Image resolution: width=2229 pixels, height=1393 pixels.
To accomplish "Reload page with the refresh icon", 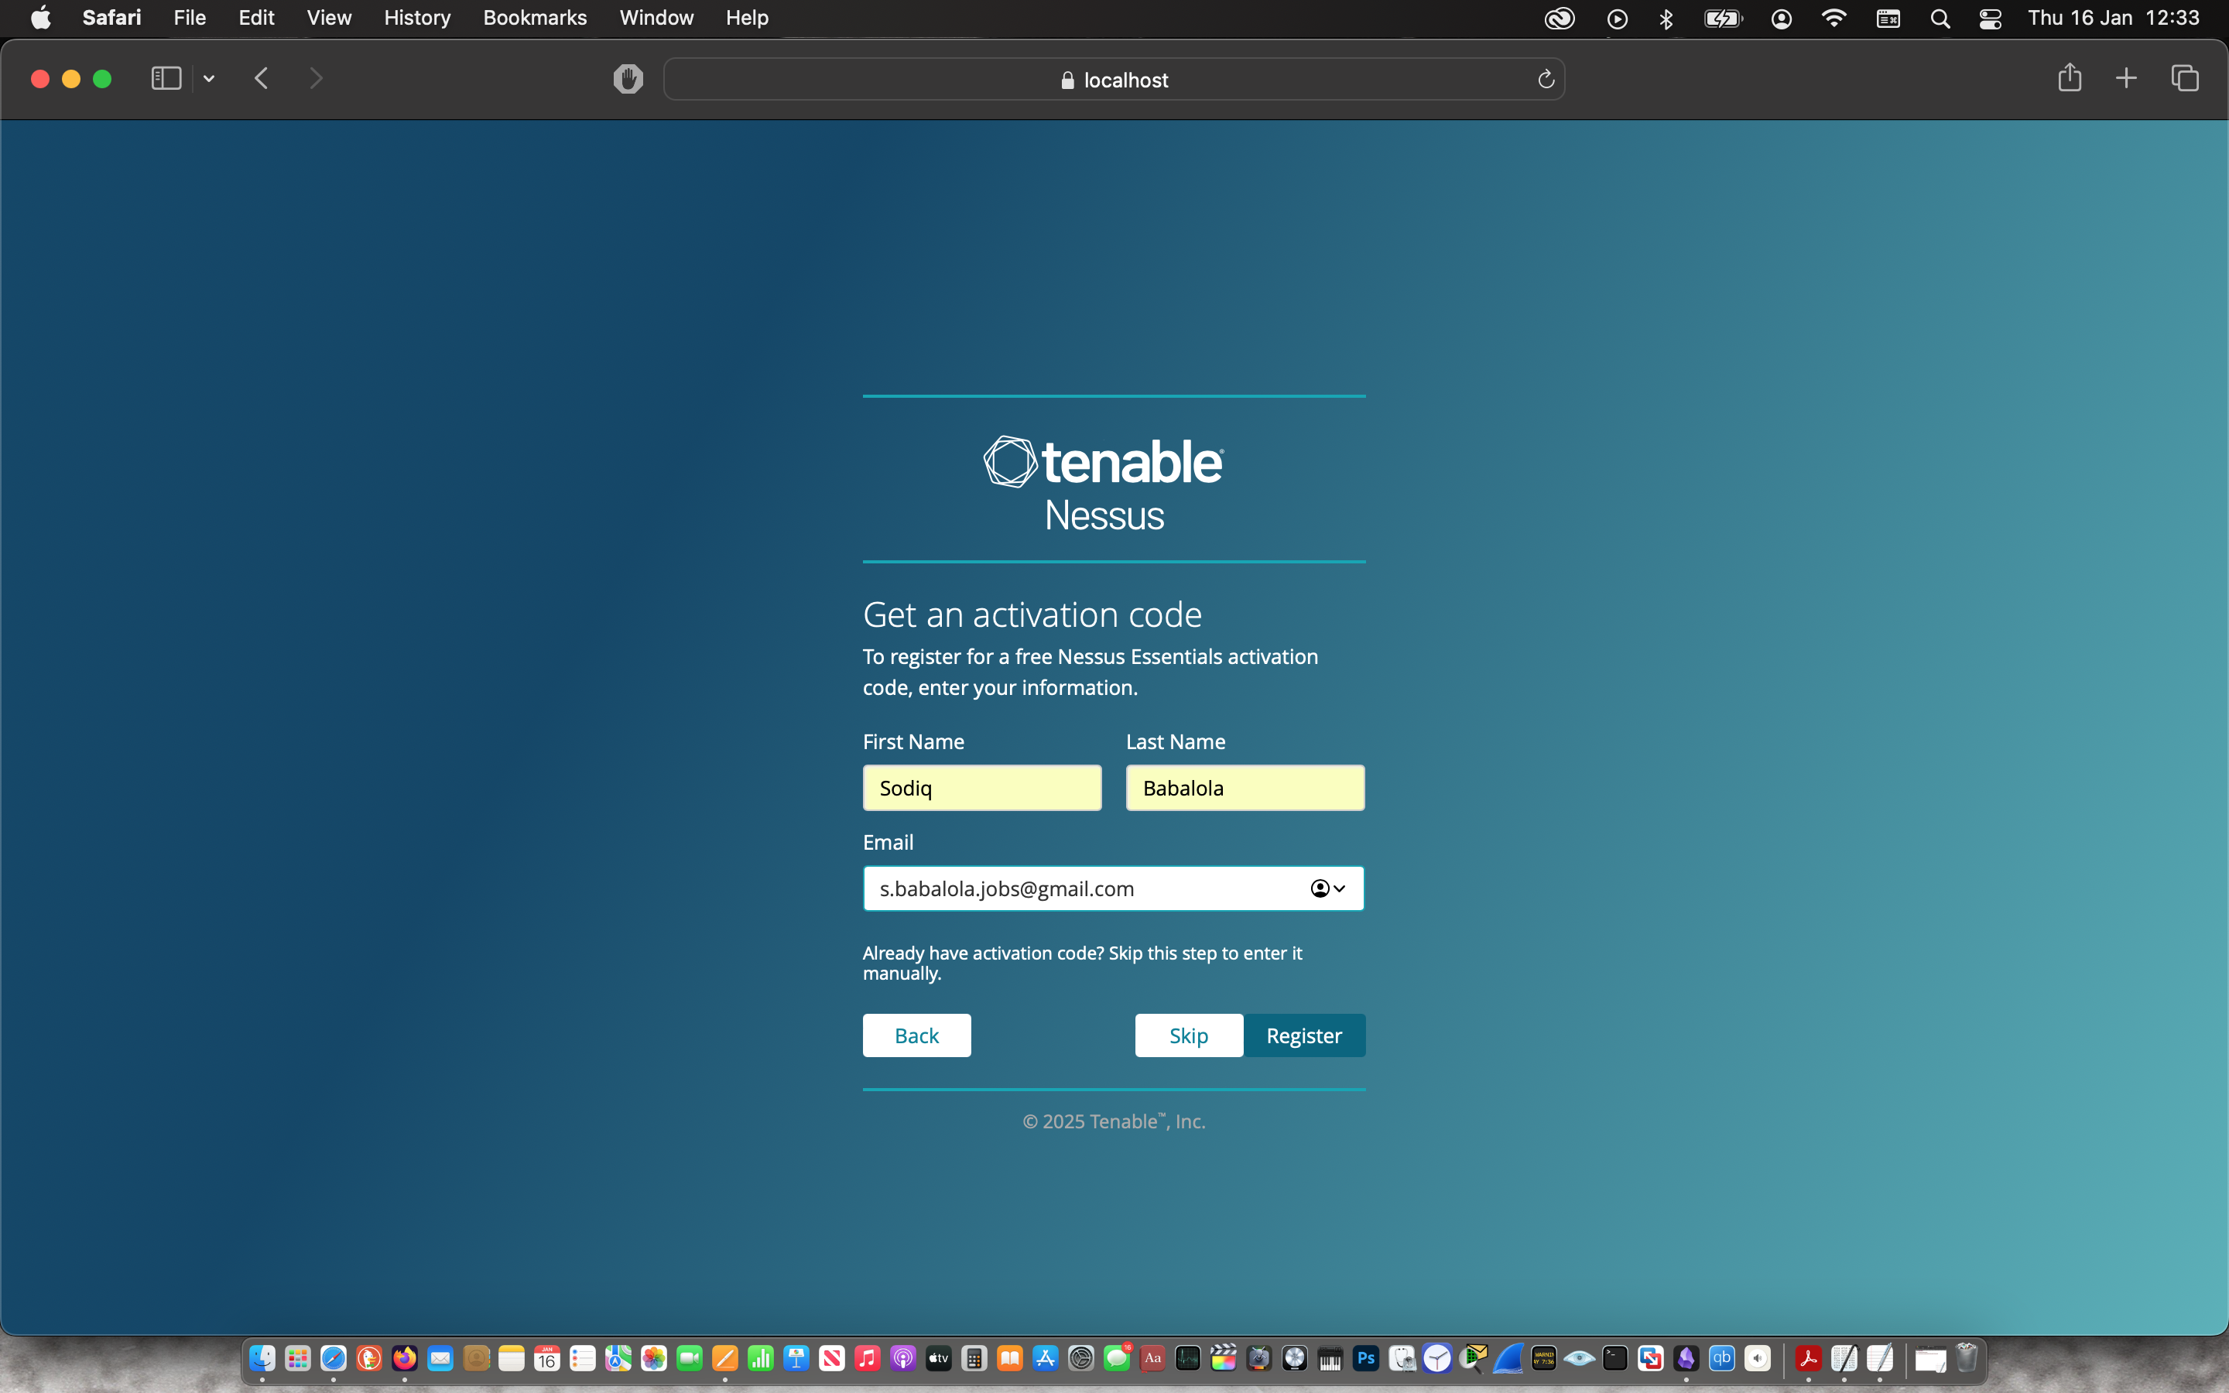I will point(1546,80).
